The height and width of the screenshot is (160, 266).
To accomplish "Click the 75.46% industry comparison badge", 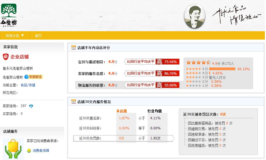I will 167,62.
